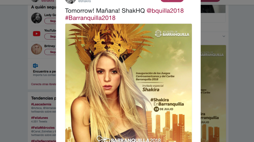Screen dimensions: 254x142
Task: Click the background tweet poster thumbnail
Action: [213, 93]
